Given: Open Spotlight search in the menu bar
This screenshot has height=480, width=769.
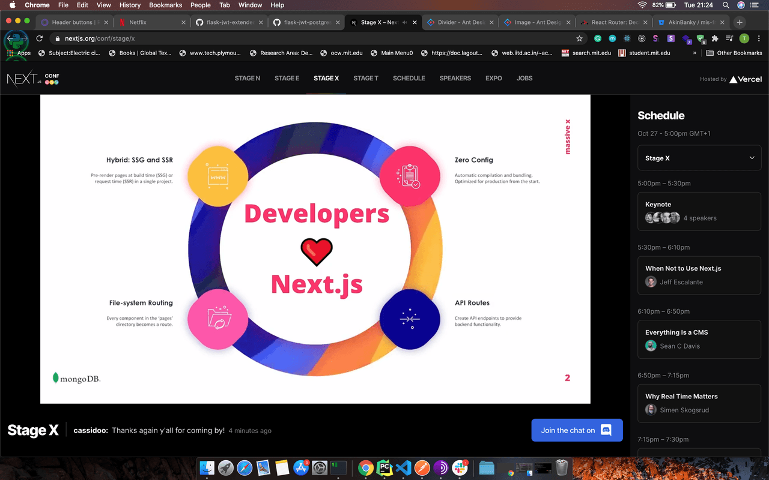Looking at the screenshot, I should [x=726, y=5].
